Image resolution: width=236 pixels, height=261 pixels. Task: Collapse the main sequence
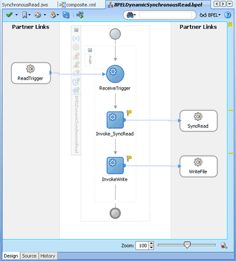pyautogui.click(x=90, y=50)
